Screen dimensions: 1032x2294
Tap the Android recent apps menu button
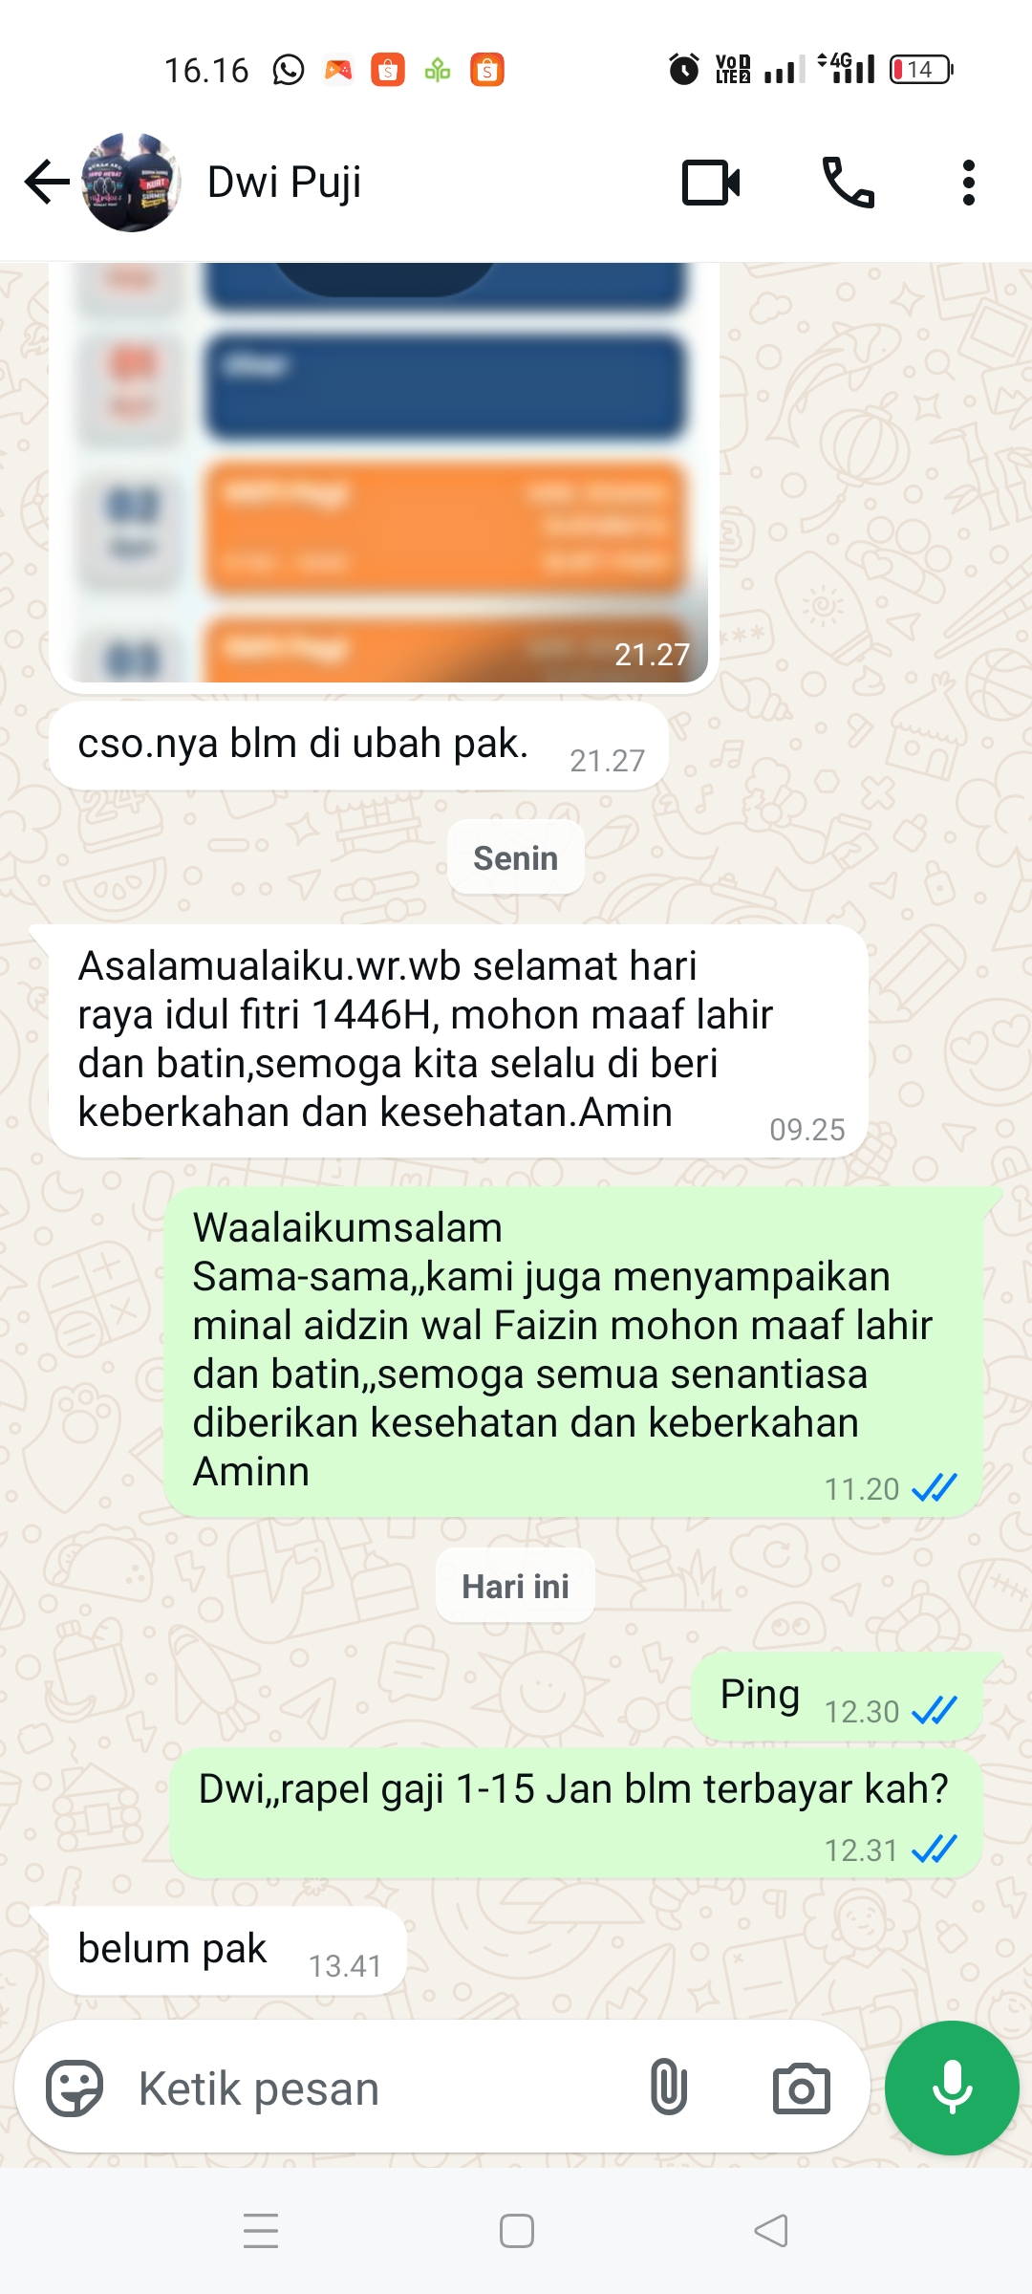pos(261,2231)
